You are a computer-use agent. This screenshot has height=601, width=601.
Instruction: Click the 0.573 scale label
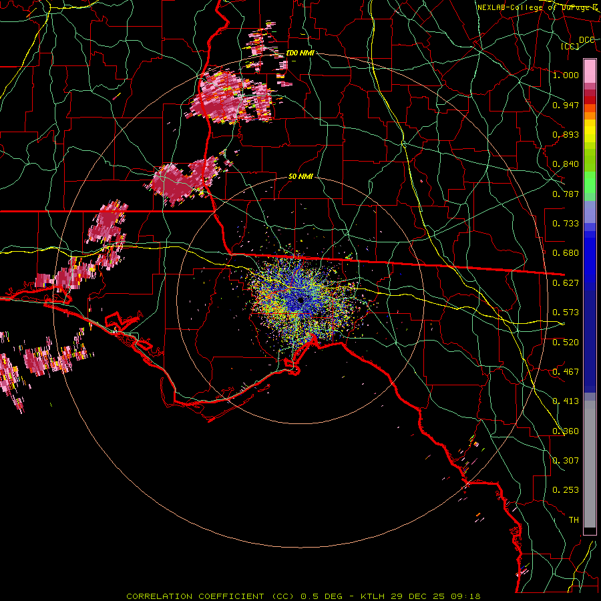[566, 313]
